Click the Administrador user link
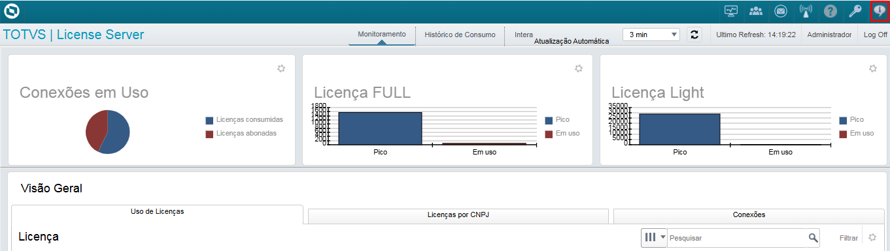Image resolution: width=890 pixels, height=251 pixels. click(829, 35)
